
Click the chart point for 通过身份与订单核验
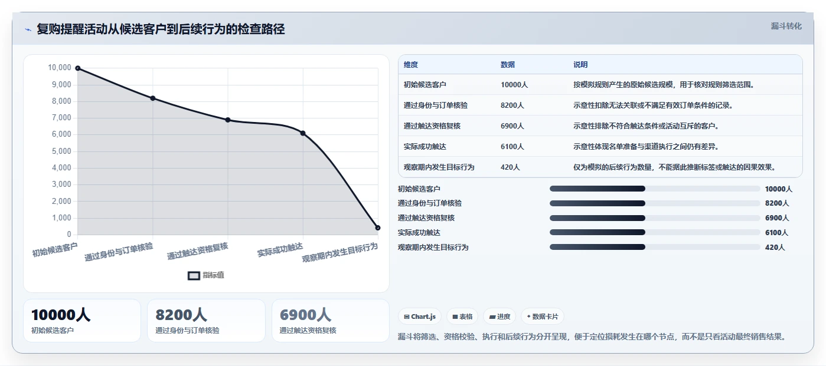coord(153,98)
